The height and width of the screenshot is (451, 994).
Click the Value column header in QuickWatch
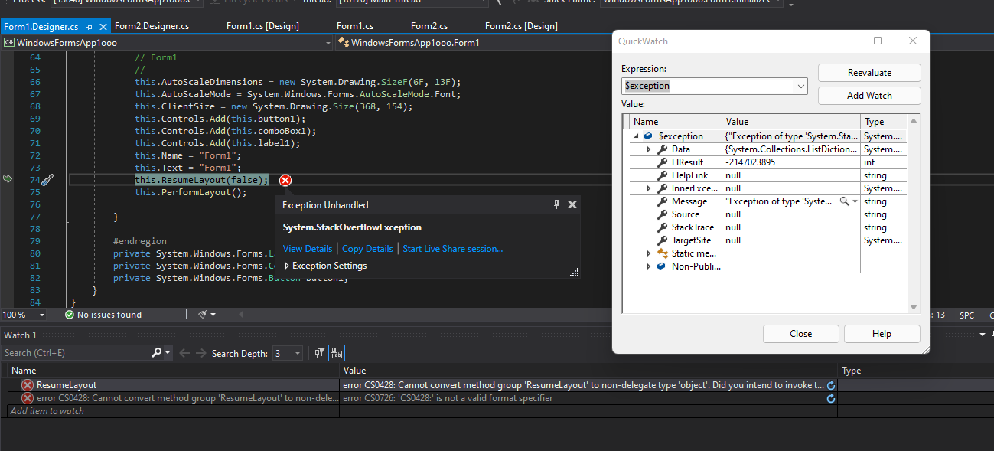coord(791,122)
